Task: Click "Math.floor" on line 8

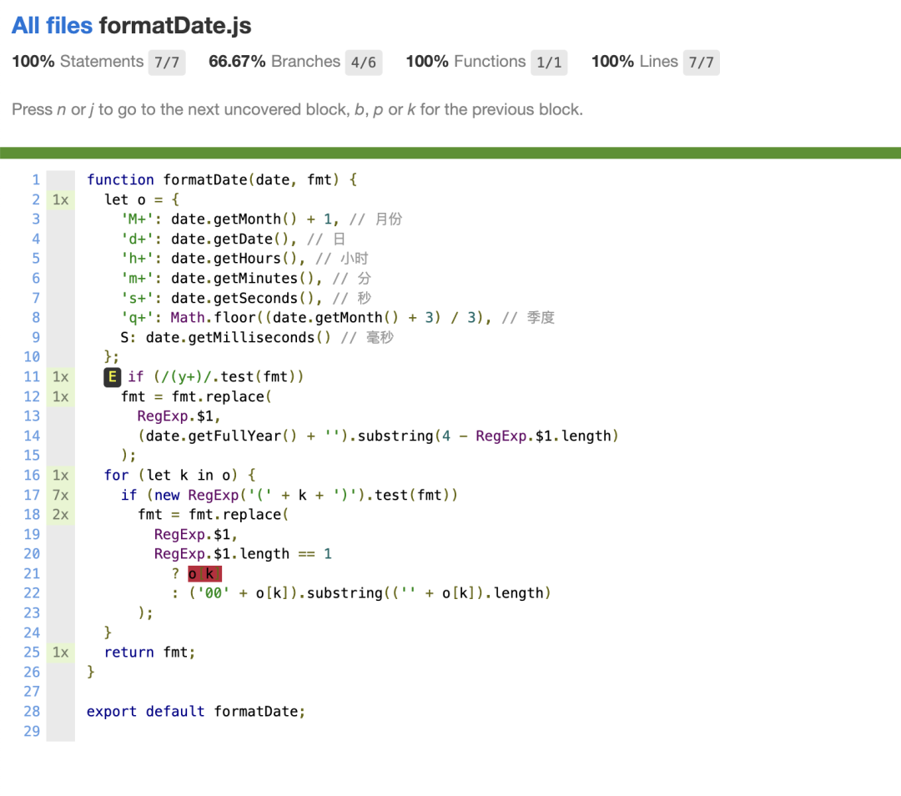Action: click(213, 318)
